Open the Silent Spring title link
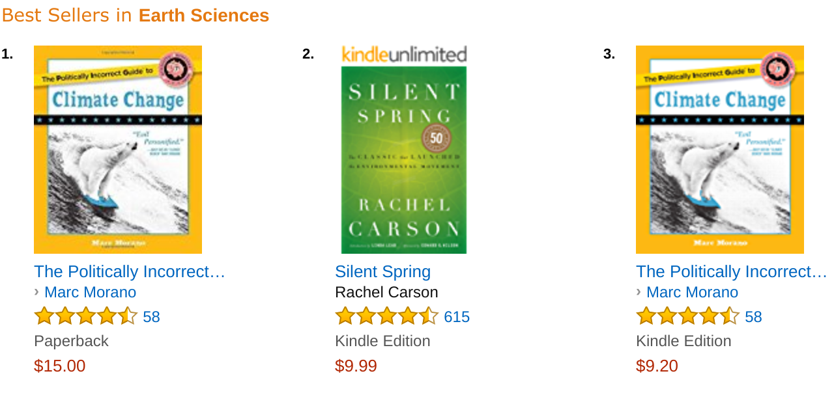Screen dimensions: 834x406 tap(383, 271)
